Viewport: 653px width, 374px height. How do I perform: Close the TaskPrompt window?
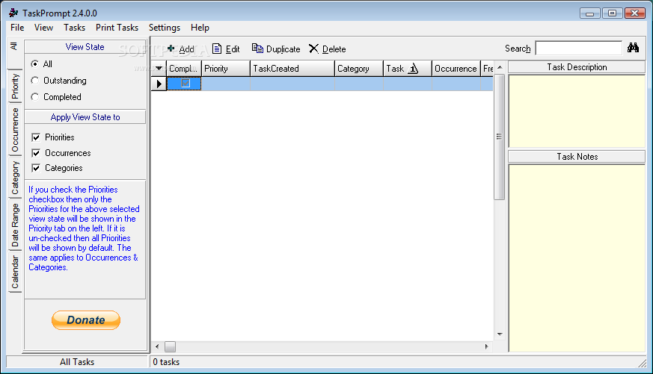pyautogui.click(x=635, y=13)
